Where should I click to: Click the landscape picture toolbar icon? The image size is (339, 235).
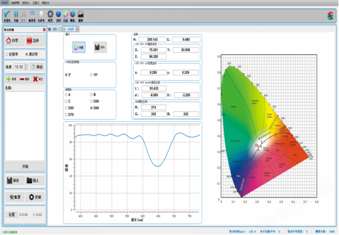click(x=81, y=16)
